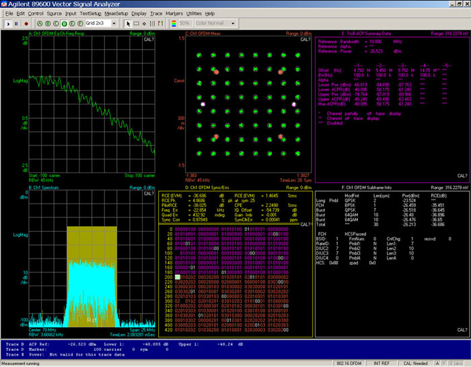Click the white constellation point on the left
The width and height of the screenshot is (471, 367).
click(x=203, y=104)
